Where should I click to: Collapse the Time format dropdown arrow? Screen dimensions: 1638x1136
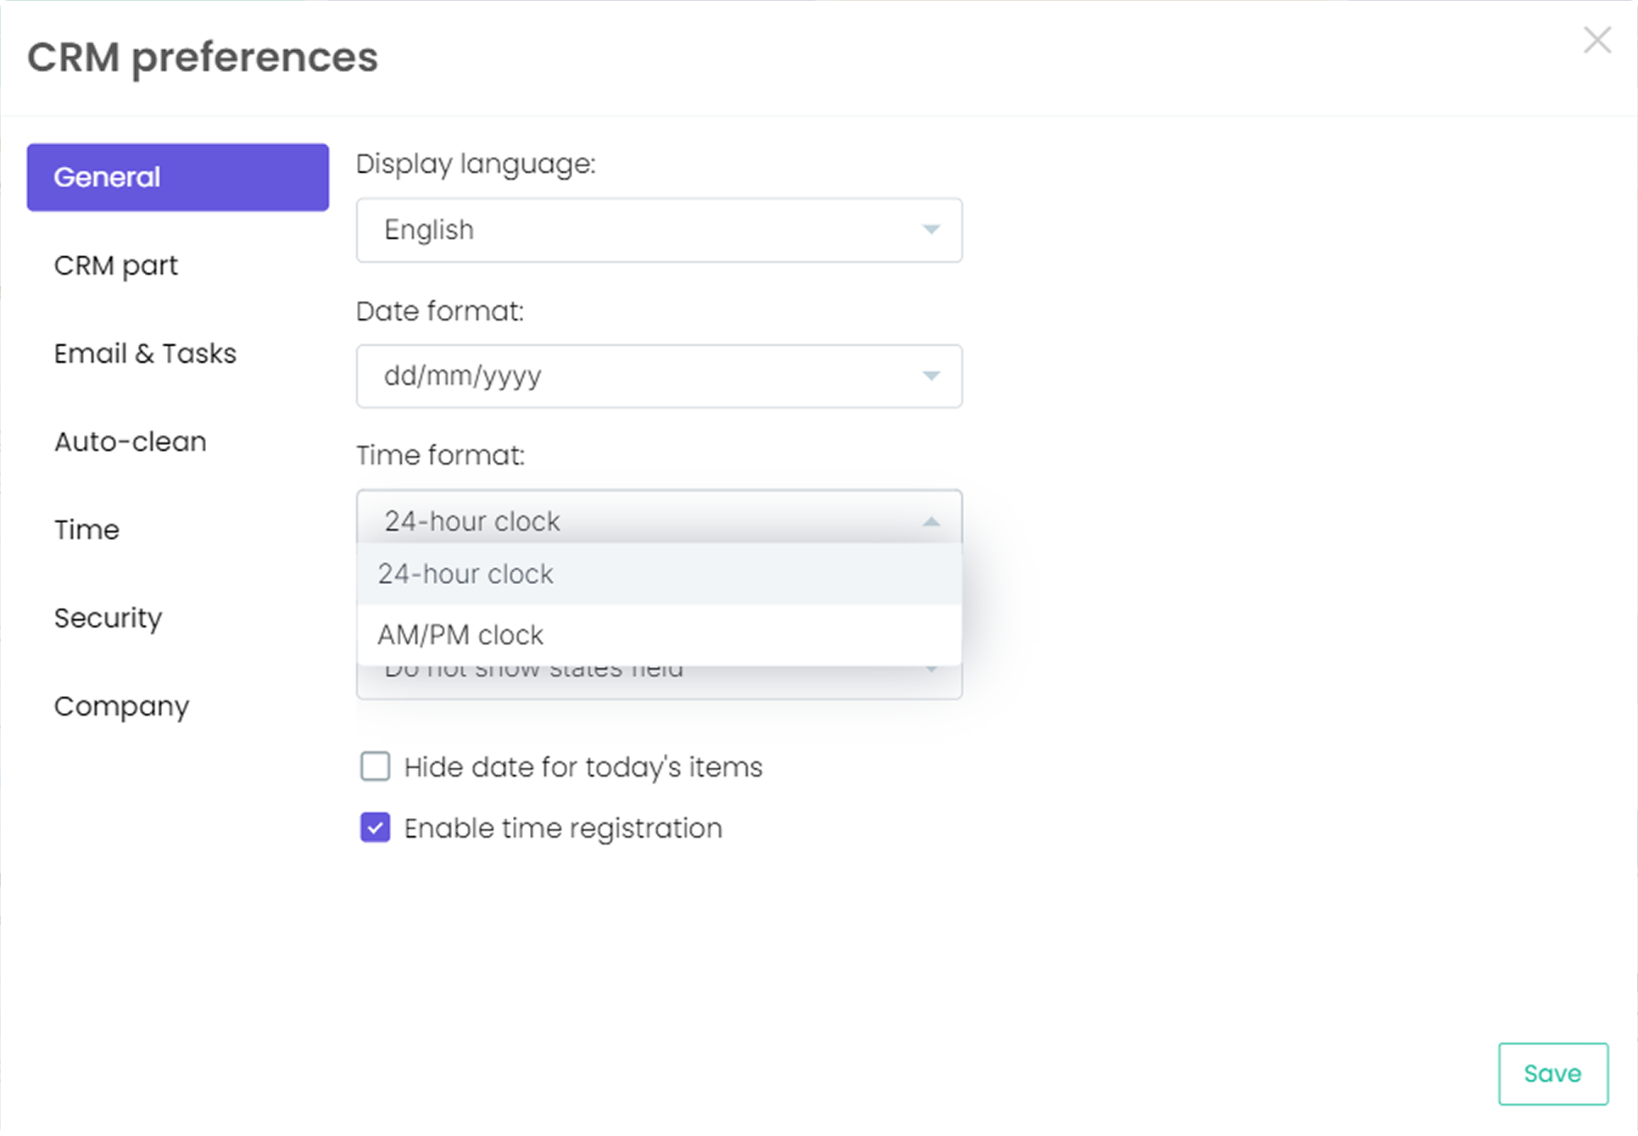[931, 521]
